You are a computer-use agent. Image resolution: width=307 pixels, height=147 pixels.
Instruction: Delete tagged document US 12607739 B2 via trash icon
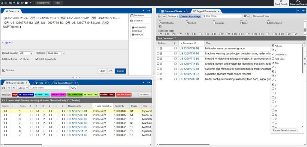click(161, 48)
